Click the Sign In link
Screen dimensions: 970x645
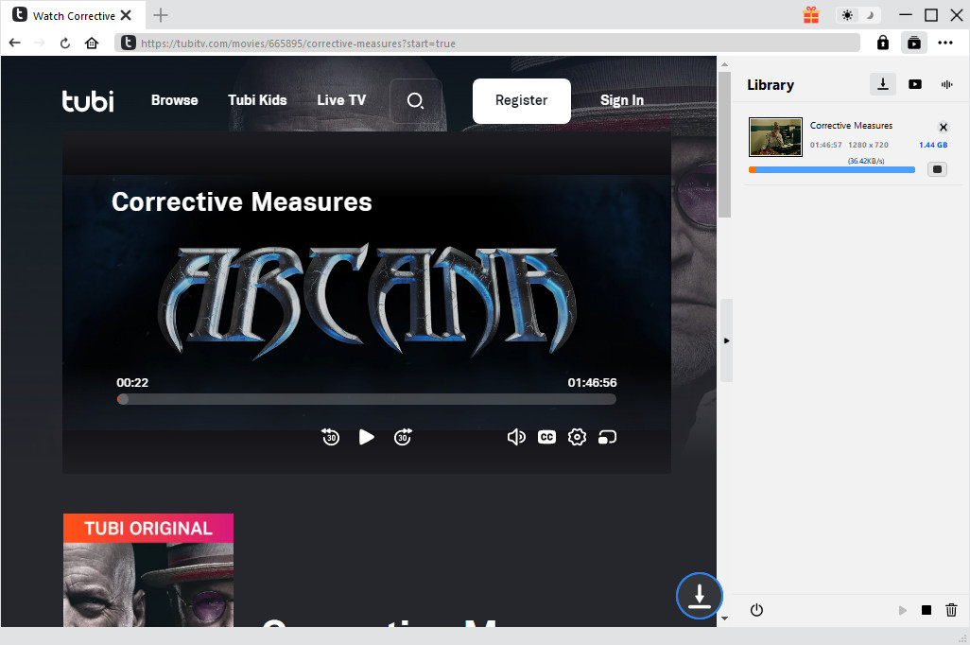point(621,100)
